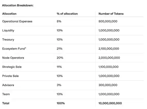
Task: Click the Allocation Breakdown heading
Action: point(18,5)
